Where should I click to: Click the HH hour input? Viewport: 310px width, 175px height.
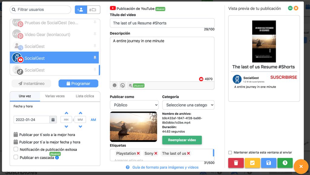(x=66, y=120)
